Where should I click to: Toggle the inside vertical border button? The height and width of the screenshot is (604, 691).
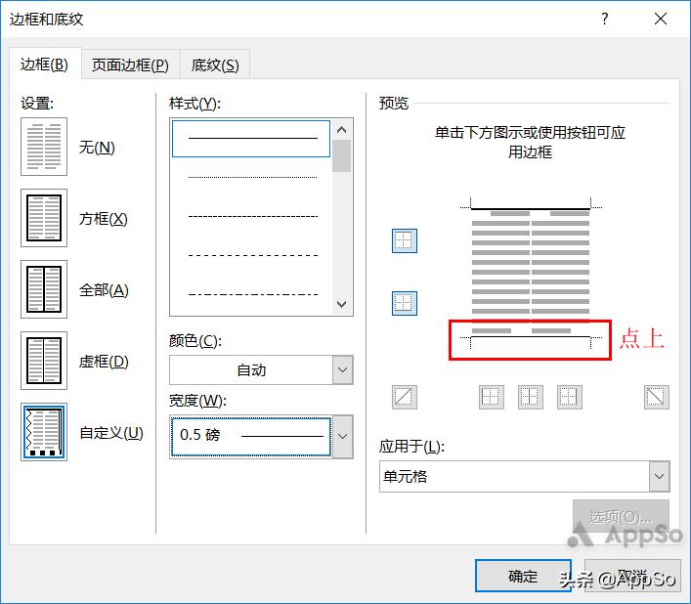(530, 397)
